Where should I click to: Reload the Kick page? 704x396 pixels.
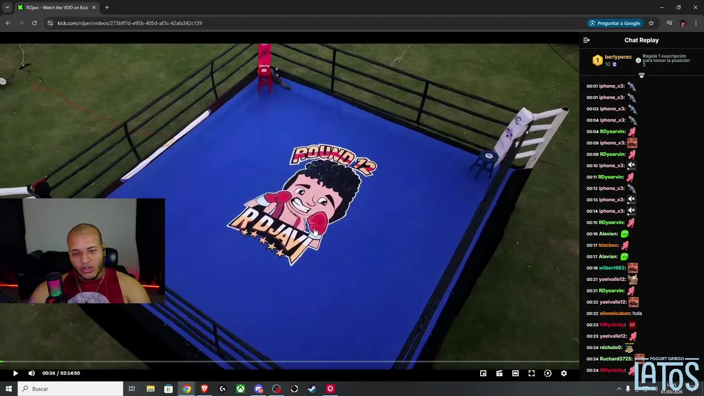(x=34, y=23)
